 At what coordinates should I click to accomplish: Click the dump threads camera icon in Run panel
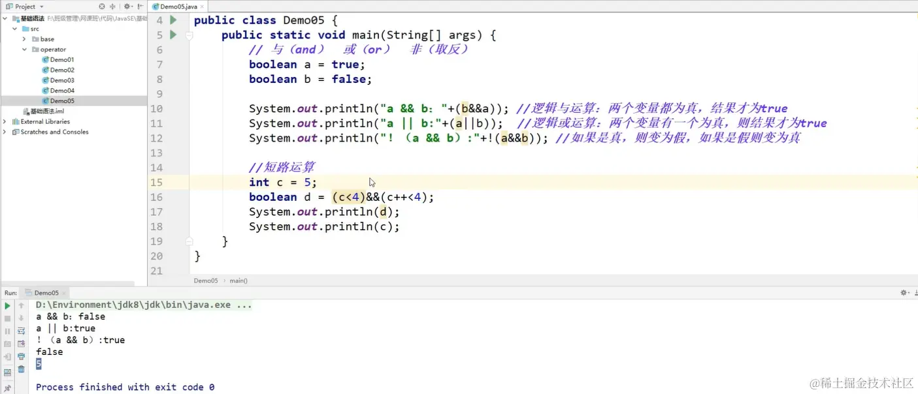(7, 344)
